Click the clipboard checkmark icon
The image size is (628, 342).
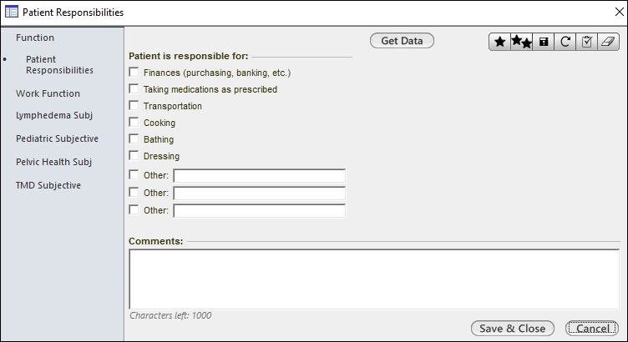click(x=587, y=42)
